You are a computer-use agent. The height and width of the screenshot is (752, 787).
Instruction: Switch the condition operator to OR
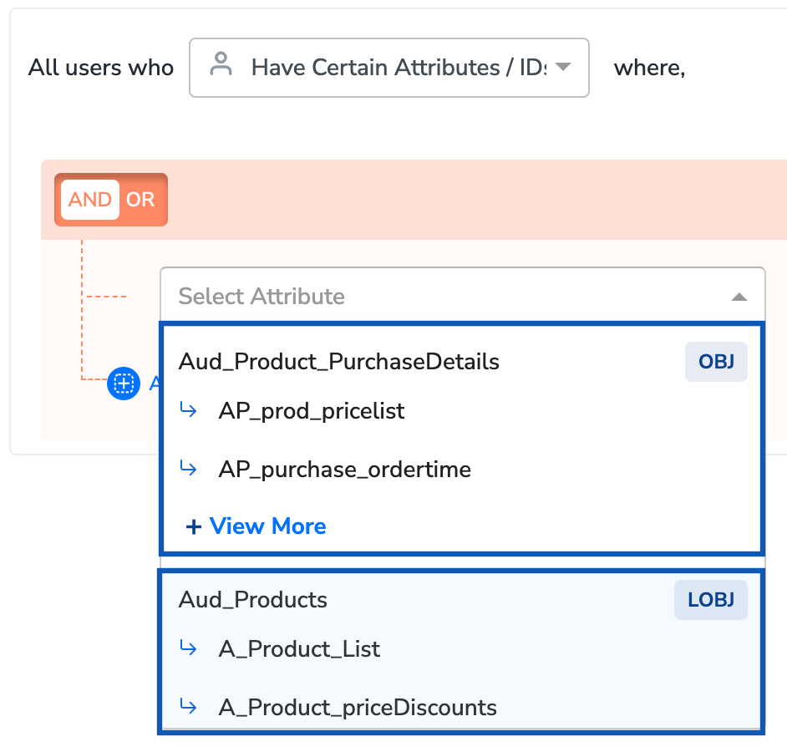click(x=140, y=200)
